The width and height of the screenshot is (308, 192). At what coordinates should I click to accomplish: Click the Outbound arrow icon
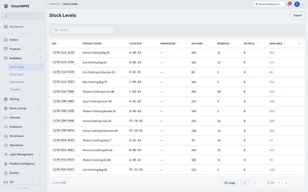click(x=6, y=127)
